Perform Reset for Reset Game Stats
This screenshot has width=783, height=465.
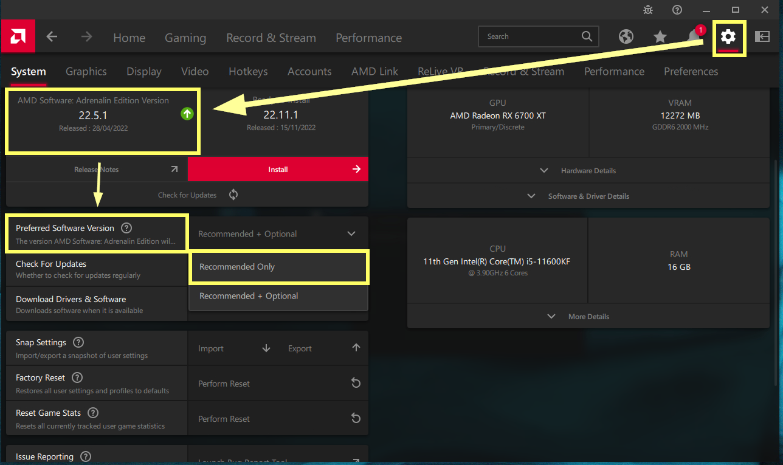click(278, 419)
